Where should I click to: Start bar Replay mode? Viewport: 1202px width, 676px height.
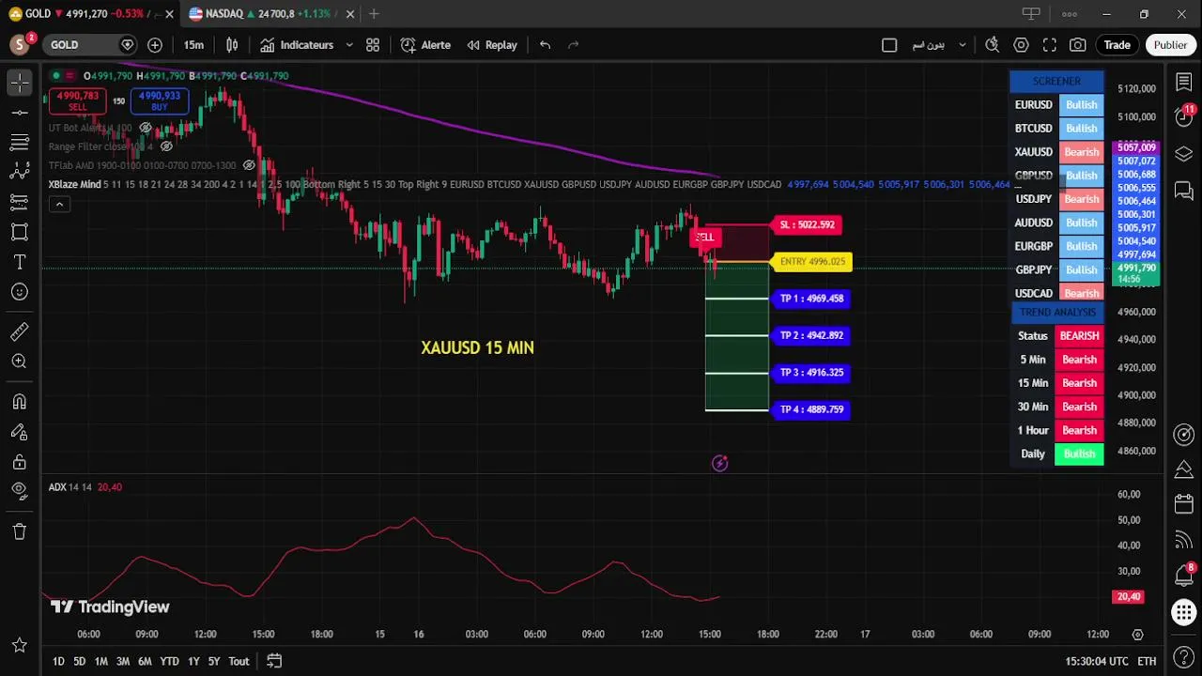pos(492,45)
